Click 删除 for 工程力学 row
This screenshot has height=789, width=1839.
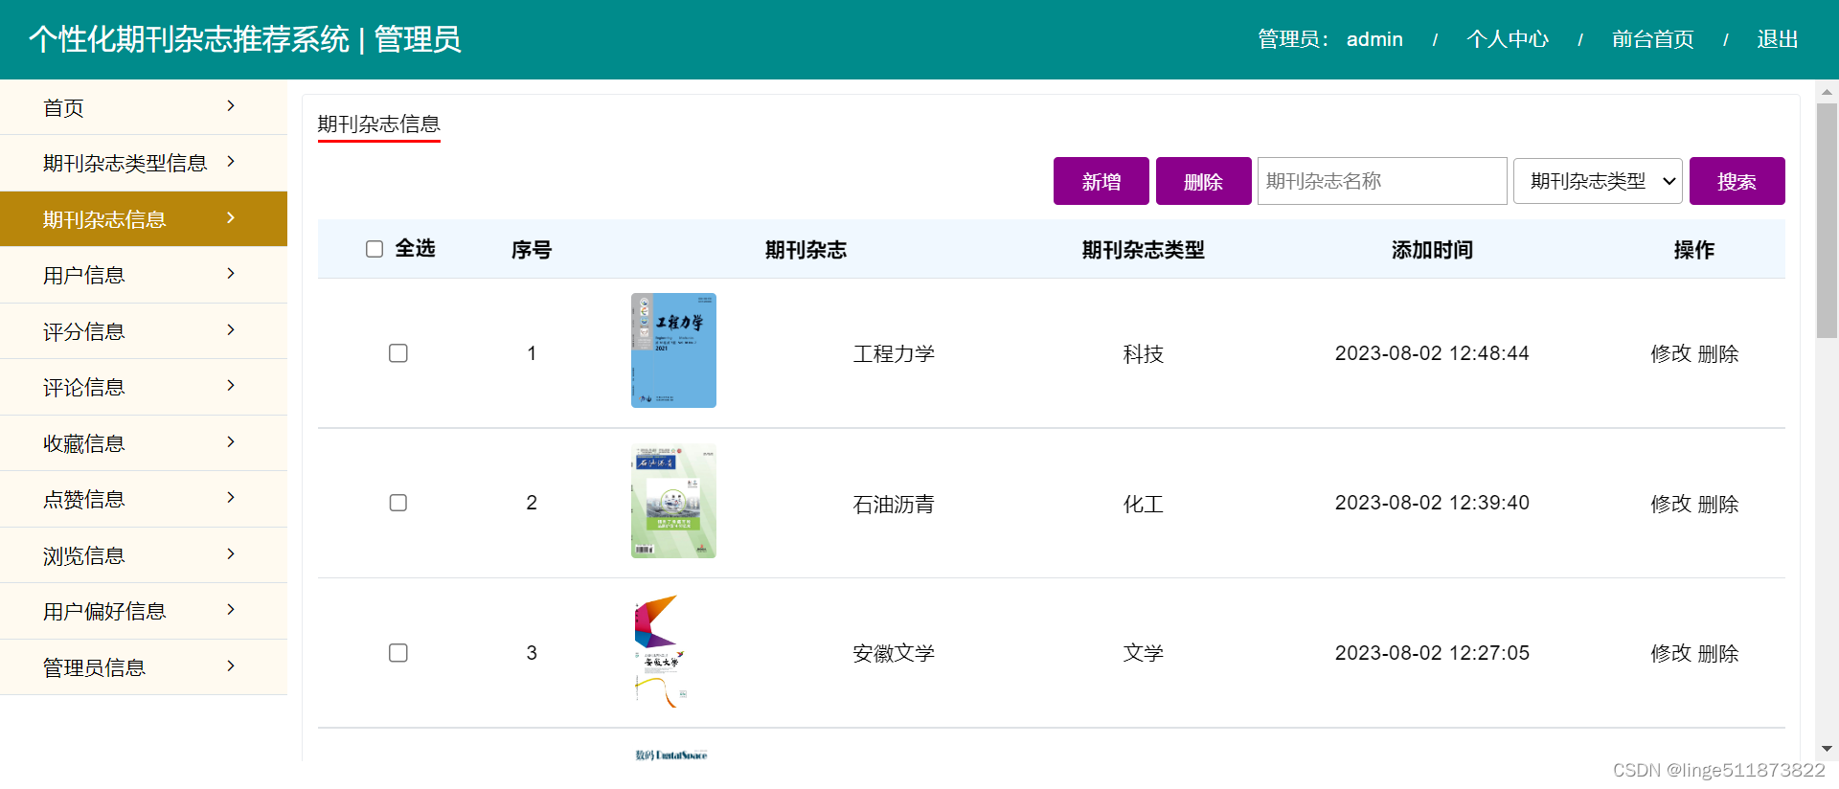(x=1718, y=353)
